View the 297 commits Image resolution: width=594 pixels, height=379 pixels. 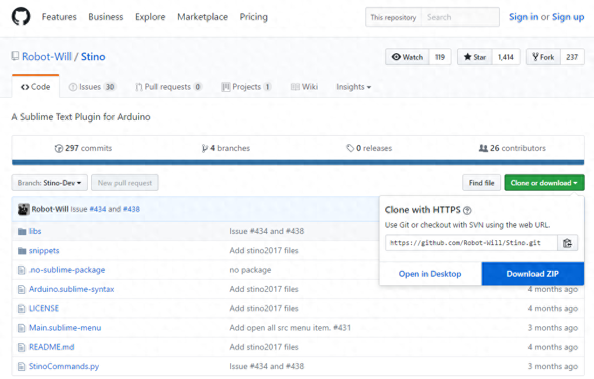84,148
